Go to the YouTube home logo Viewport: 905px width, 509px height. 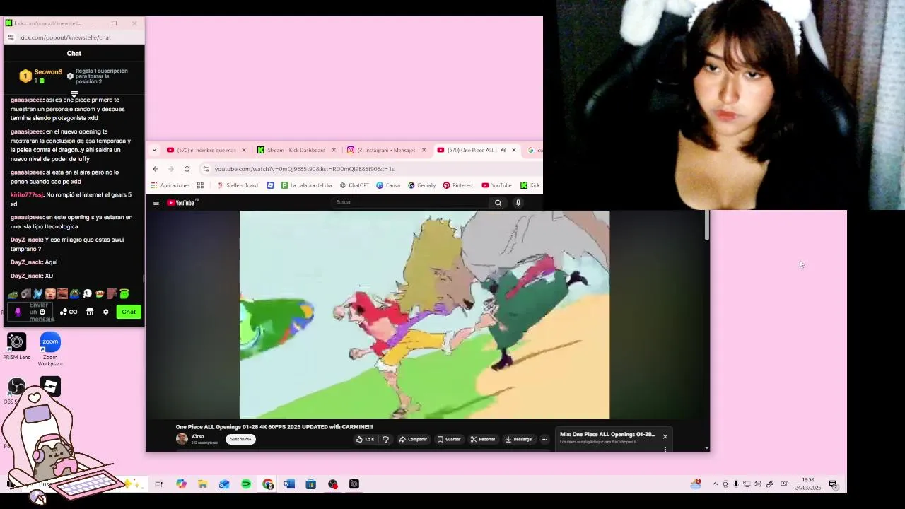(x=182, y=203)
